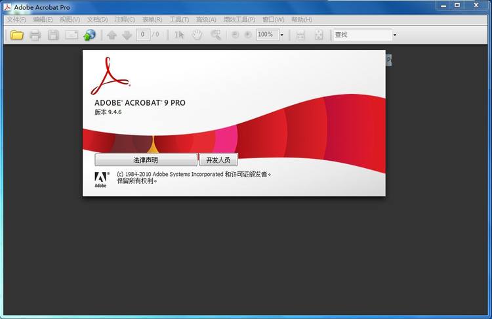Click the 版本 9.4.6 version text

pyautogui.click(x=108, y=112)
